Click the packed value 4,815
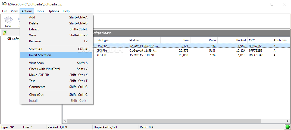The width and height of the screenshot is (291, 130). pos(242,55)
